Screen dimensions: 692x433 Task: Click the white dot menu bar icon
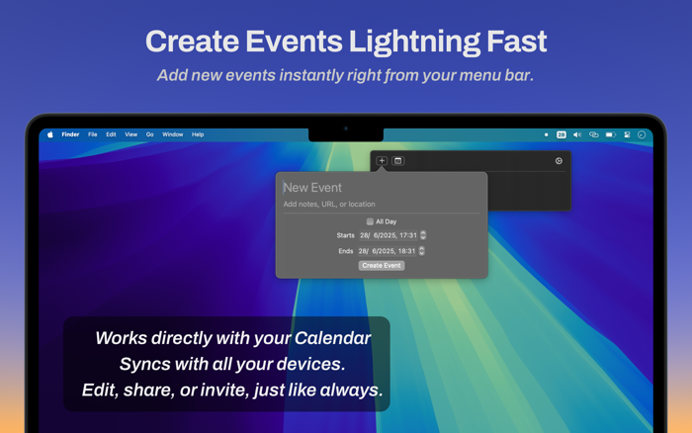[x=547, y=134]
